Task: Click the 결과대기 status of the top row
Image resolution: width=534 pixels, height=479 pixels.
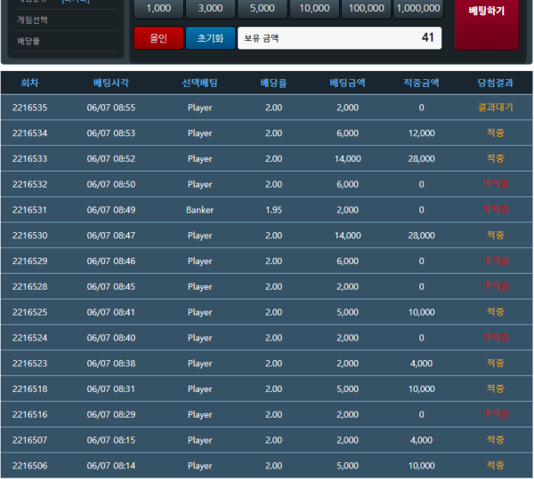Action: [495, 108]
